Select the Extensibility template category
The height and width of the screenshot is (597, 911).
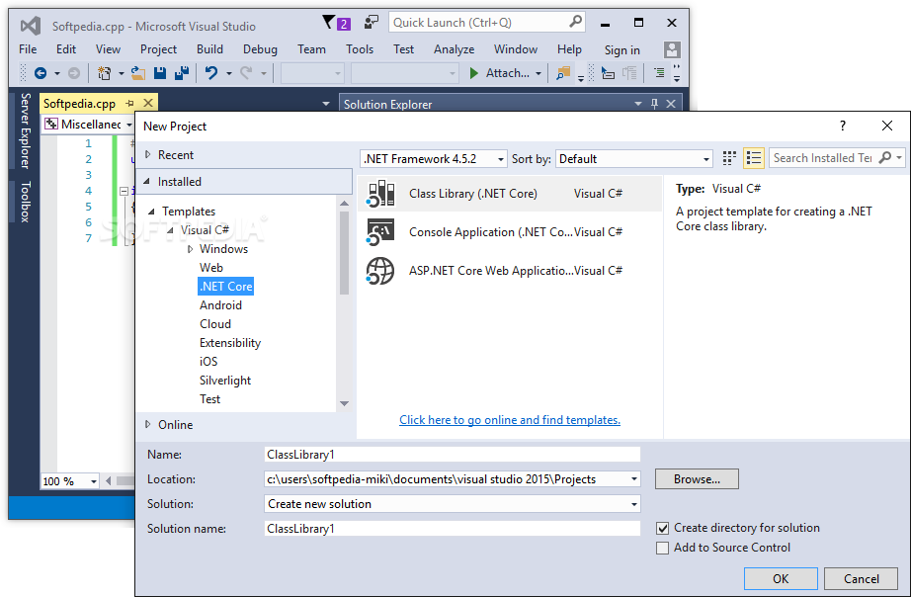pyautogui.click(x=230, y=343)
